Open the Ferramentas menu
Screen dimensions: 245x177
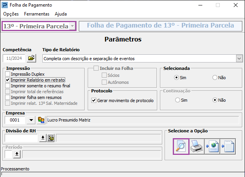(37, 14)
